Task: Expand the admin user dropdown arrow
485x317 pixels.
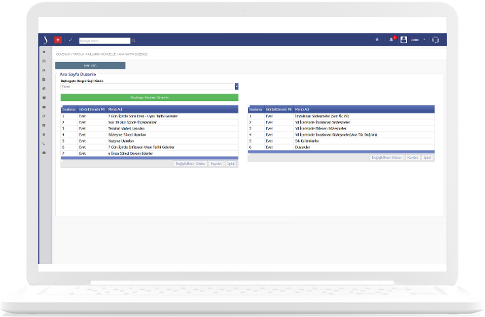Action: (x=425, y=40)
